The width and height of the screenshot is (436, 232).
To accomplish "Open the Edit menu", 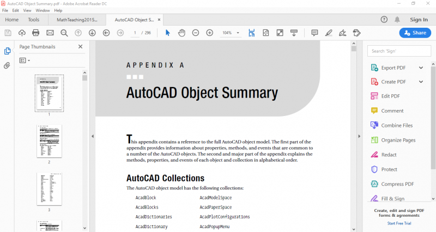I will click(x=16, y=10).
